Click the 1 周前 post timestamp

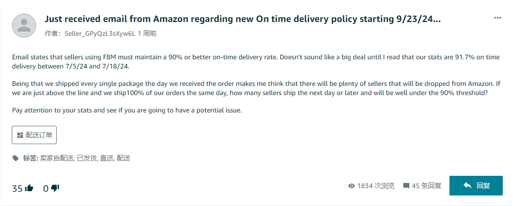tap(147, 34)
